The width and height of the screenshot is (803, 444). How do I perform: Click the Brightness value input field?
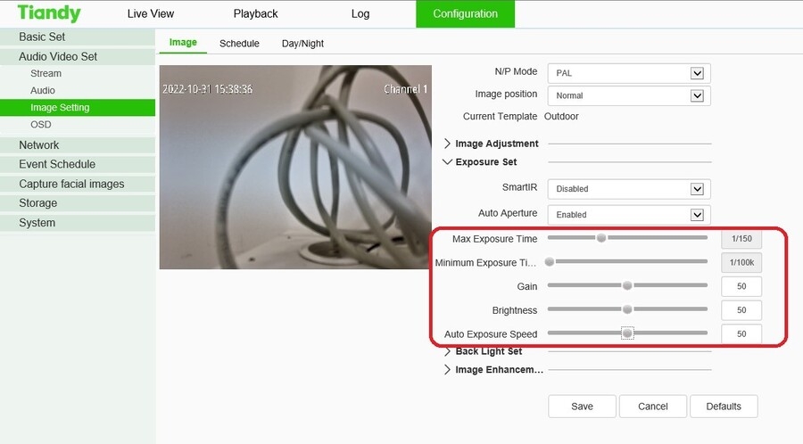pos(741,310)
